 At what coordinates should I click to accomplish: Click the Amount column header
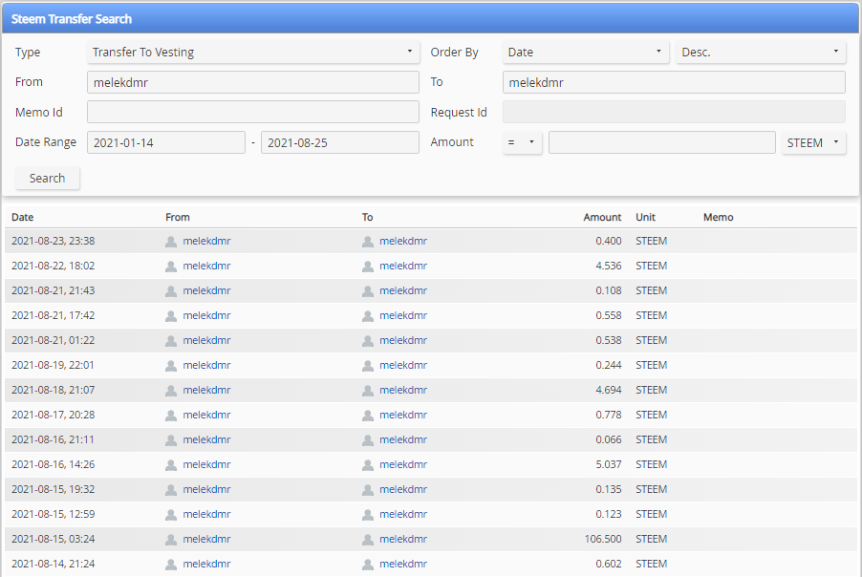(x=602, y=217)
